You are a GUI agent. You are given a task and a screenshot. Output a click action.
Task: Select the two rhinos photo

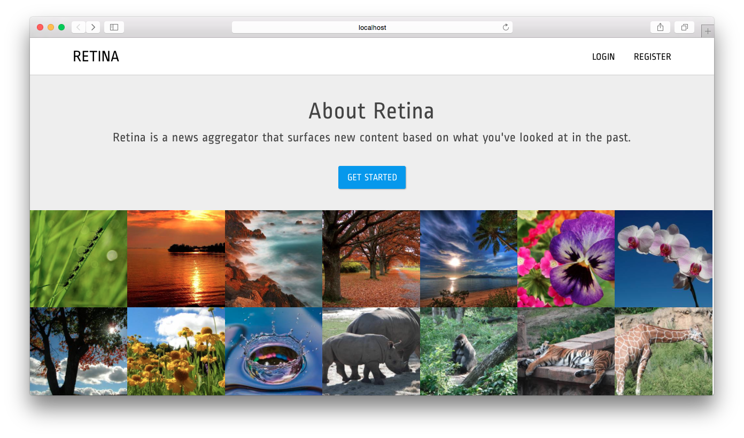371,351
